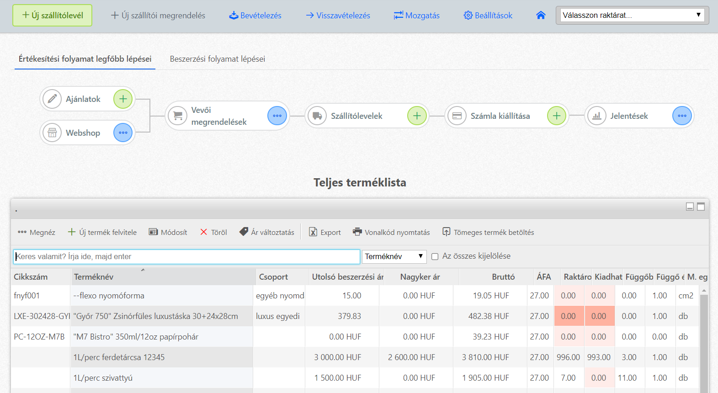Image resolution: width=718 pixels, height=393 pixels.
Task: Select LXE-302428-GYI product code cell
Action: point(40,316)
